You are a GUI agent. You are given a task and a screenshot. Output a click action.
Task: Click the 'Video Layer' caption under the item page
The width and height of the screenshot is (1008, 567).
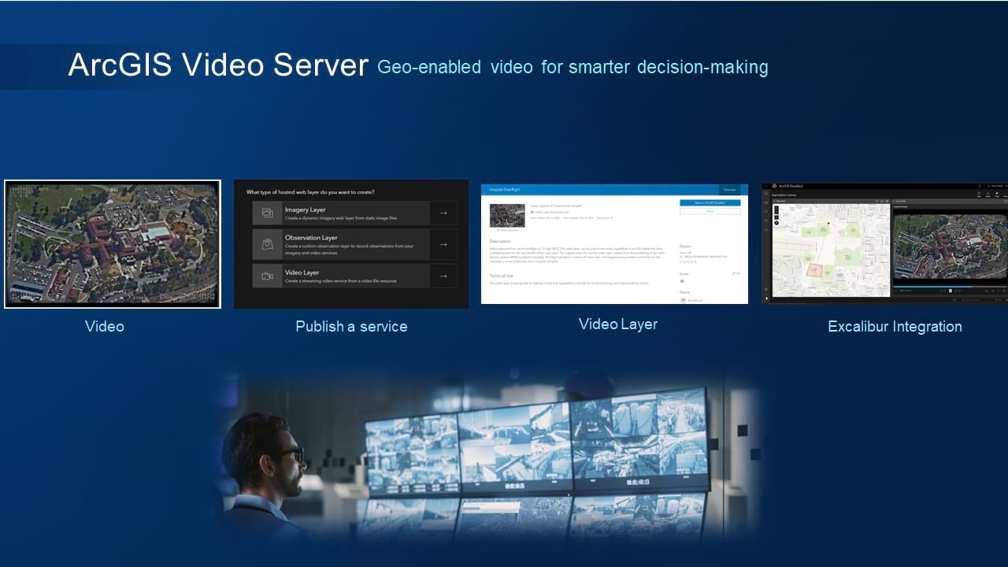pyautogui.click(x=618, y=324)
